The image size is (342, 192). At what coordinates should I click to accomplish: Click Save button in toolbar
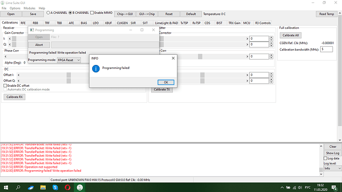33,14
